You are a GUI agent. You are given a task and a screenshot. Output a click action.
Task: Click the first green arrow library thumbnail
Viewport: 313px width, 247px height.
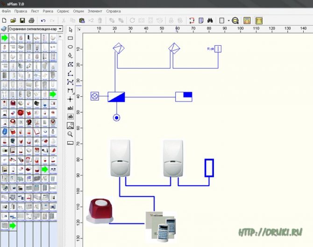click(x=5, y=36)
